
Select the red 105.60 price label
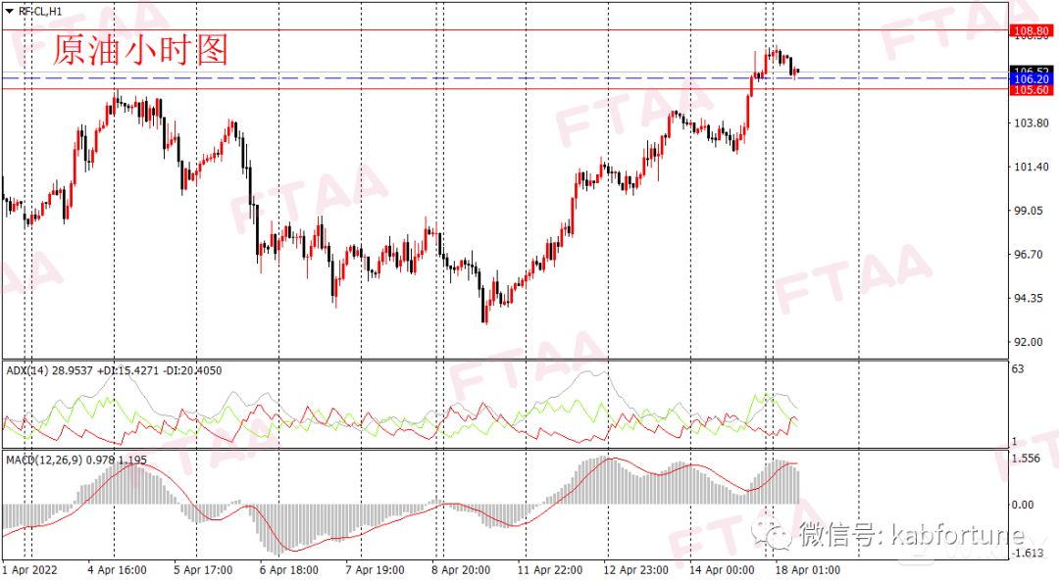pos(1031,90)
